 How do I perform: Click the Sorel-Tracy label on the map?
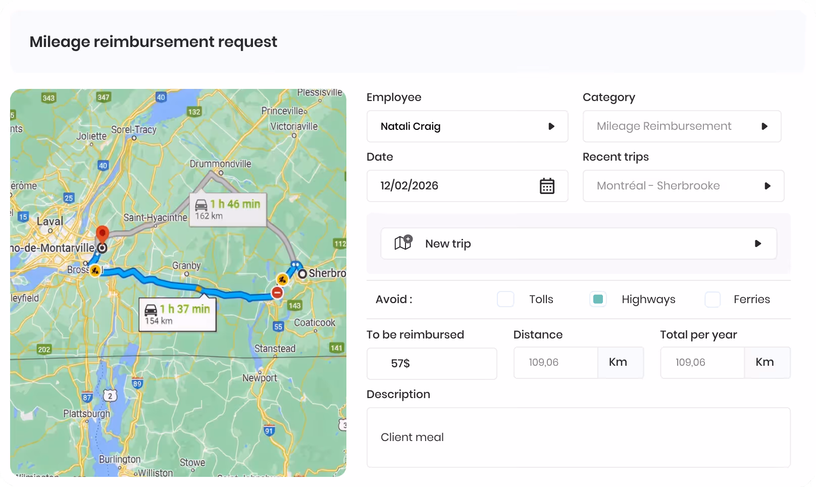(134, 130)
